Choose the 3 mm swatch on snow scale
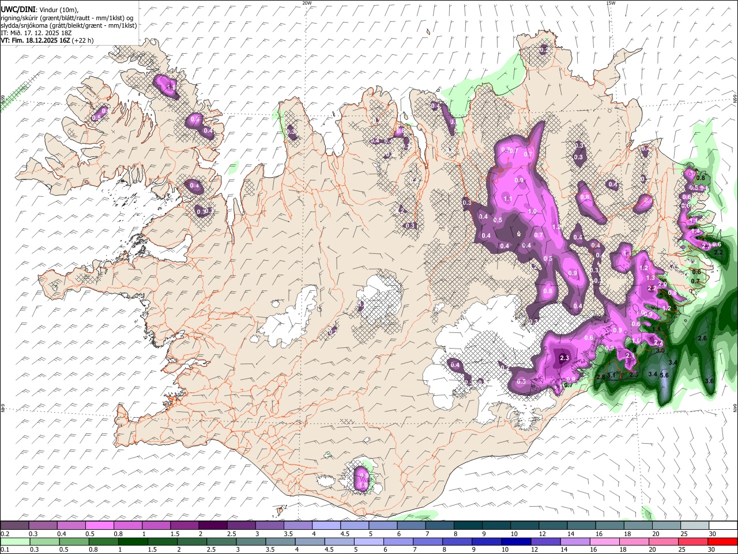 tap(269, 525)
